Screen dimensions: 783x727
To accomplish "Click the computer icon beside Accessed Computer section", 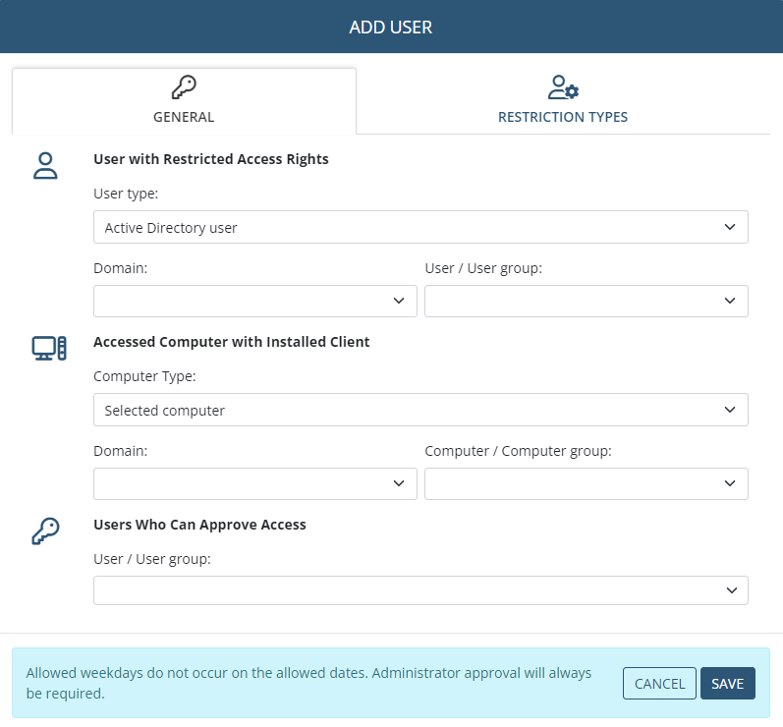I will [x=48, y=348].
